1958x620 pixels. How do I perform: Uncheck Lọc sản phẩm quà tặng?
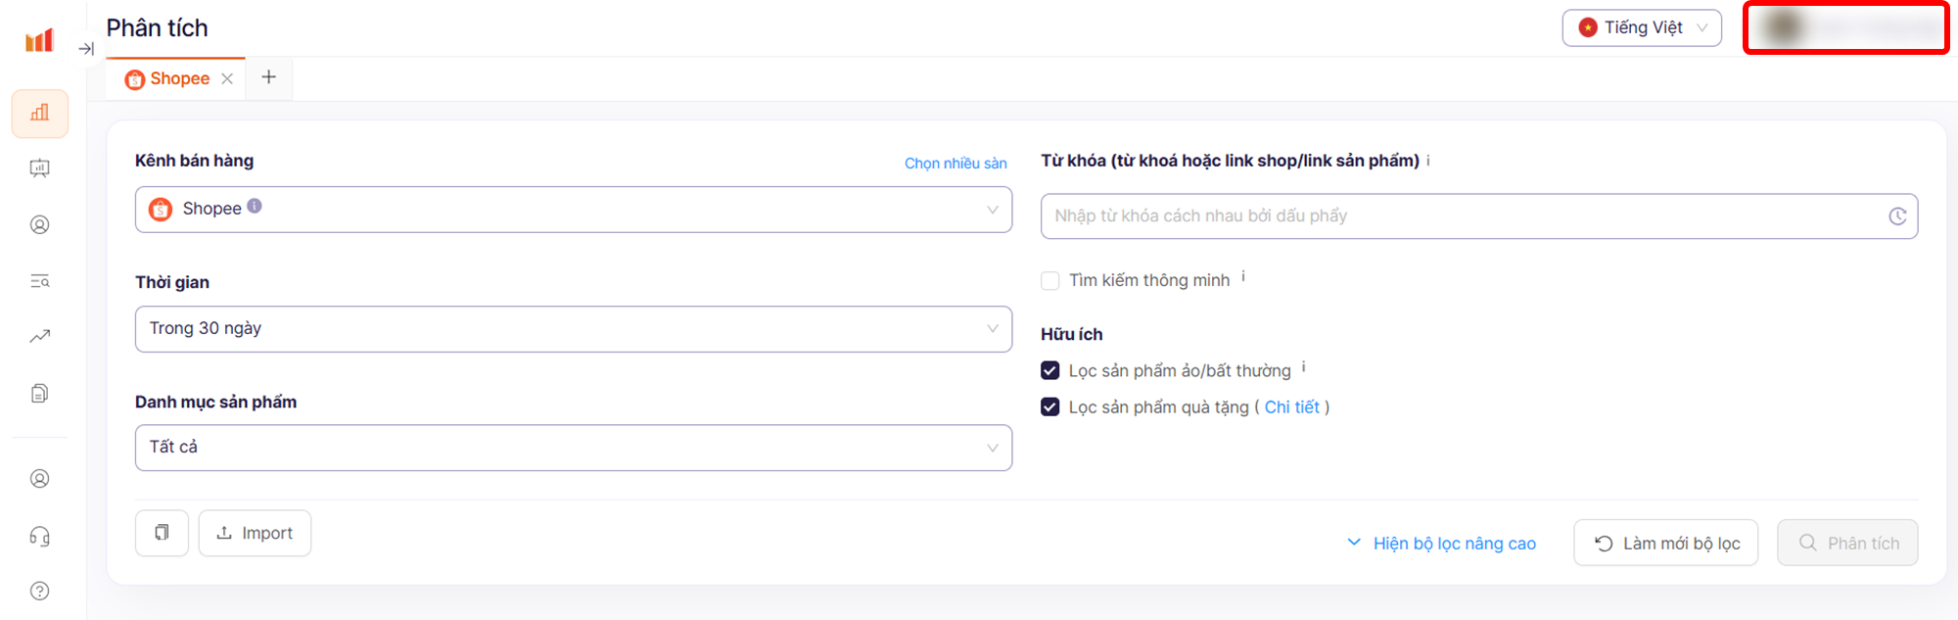click(1050, 407)
